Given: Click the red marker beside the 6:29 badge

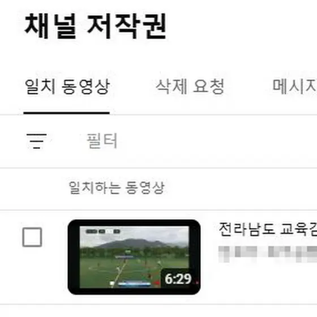Looking at the screenshot, I should pyautogui.click(x=156, y=283).
